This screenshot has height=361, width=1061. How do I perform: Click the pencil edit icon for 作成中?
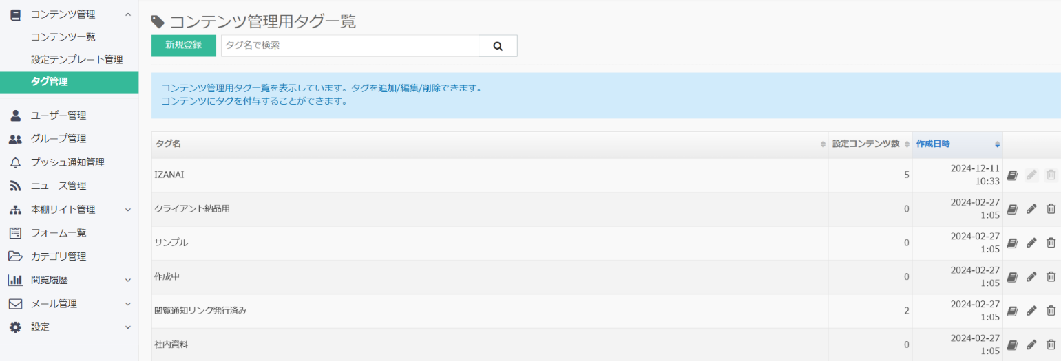[x=1031, y=276]
